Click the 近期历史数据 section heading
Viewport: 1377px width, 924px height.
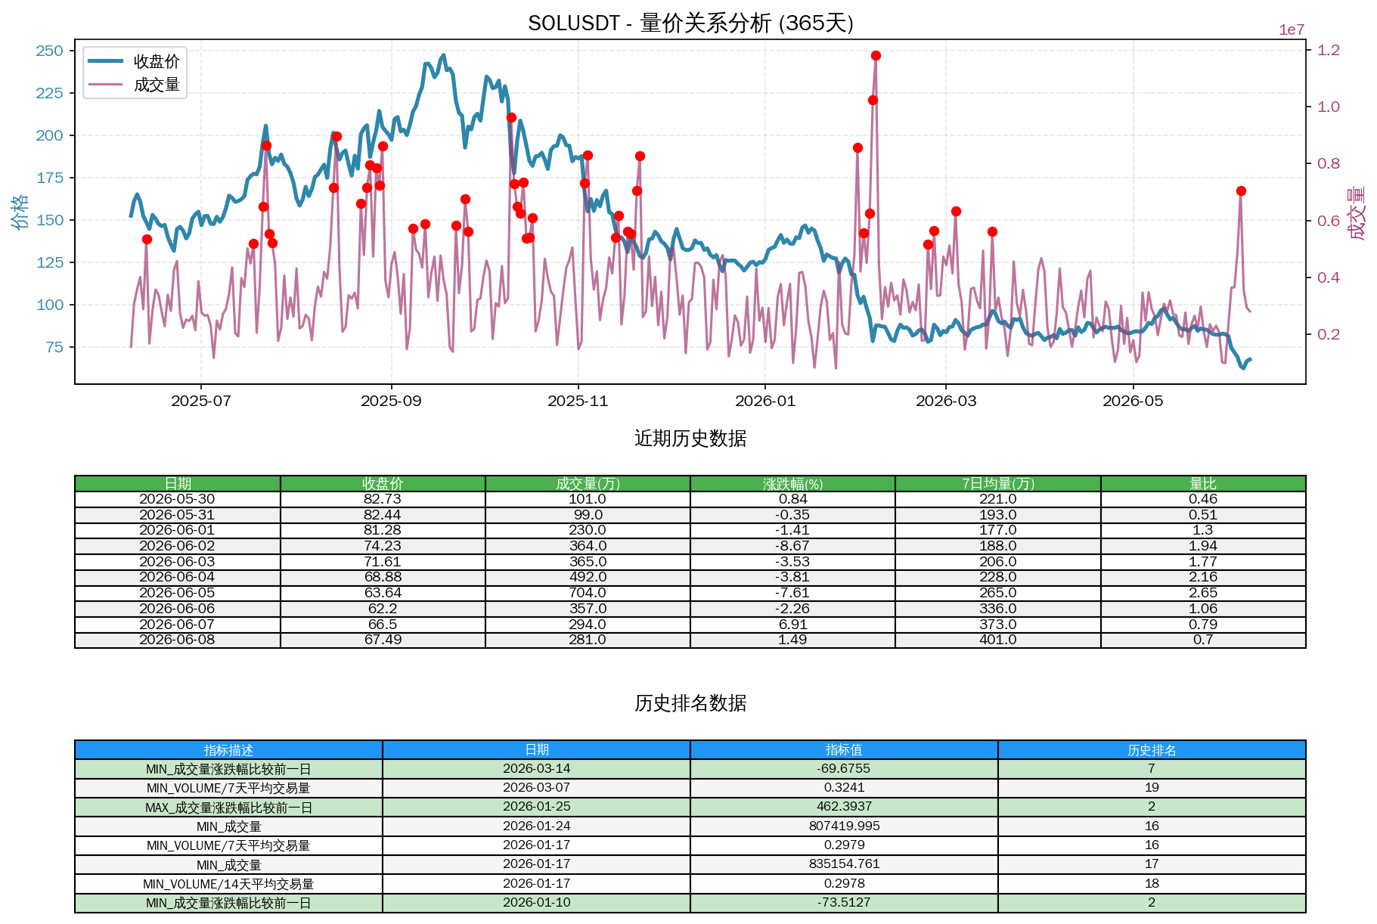coord(690,439)
